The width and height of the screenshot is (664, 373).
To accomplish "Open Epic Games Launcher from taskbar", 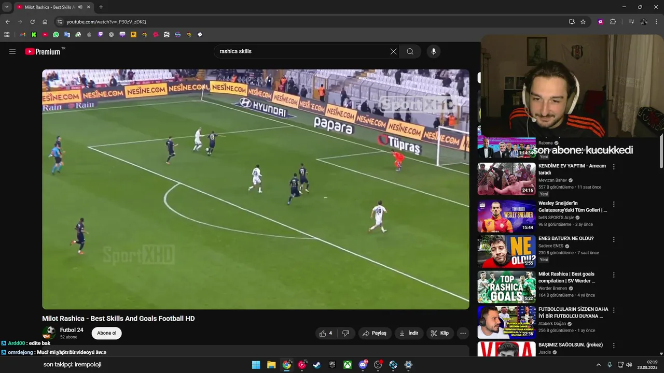I will coord(332,365).
